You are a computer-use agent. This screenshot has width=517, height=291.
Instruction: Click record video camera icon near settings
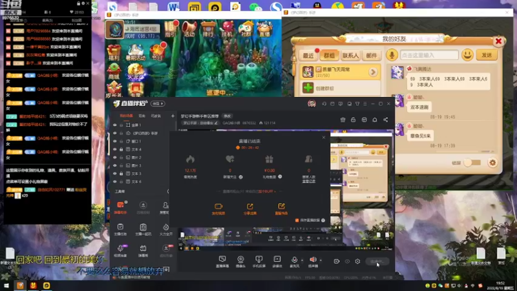(336, 261)
